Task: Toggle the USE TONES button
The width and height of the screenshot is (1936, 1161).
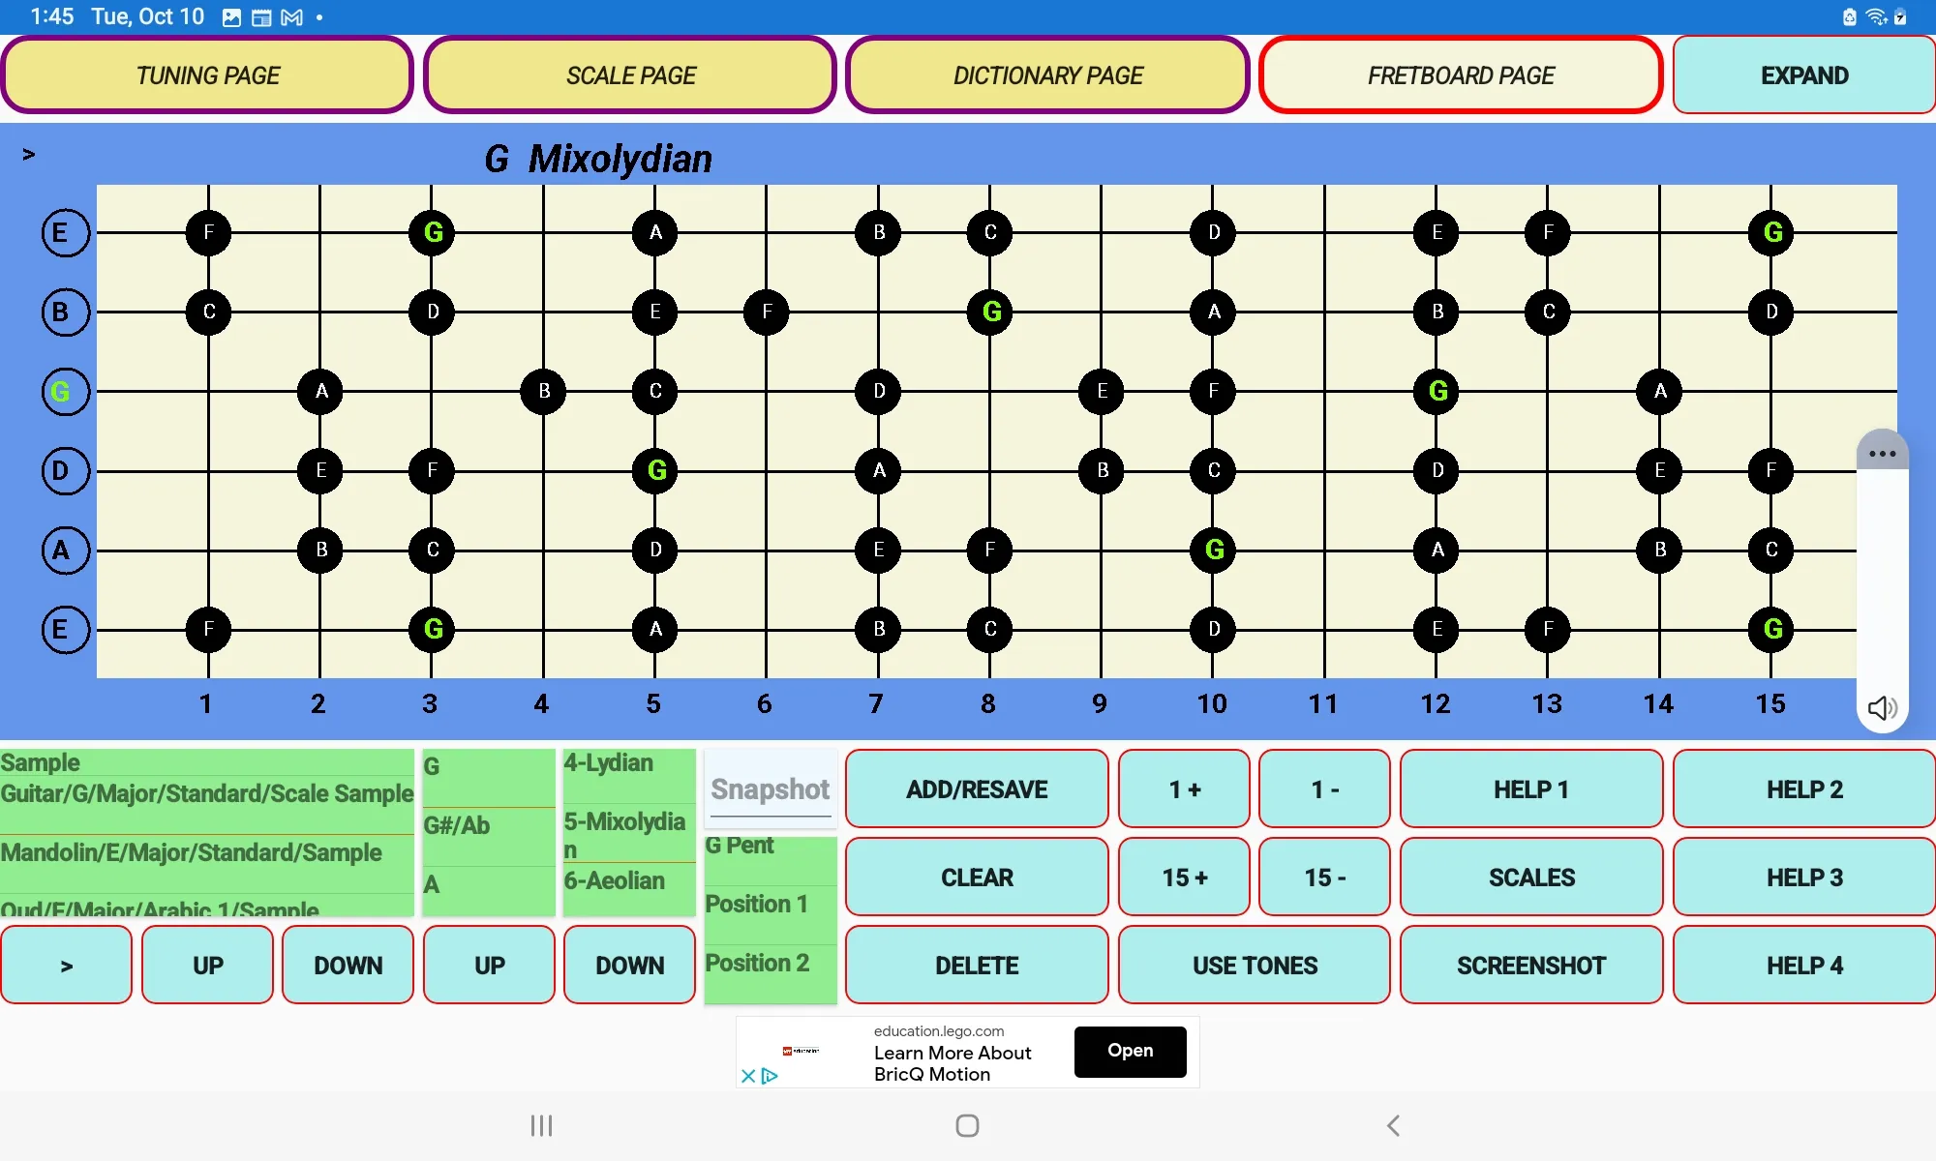Action: tap(1255, 966)
